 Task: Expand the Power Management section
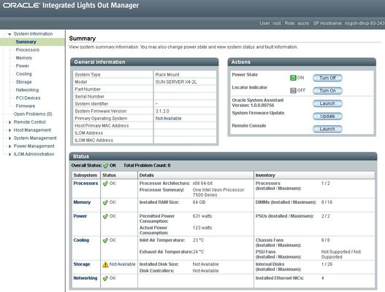coord(9,146)
